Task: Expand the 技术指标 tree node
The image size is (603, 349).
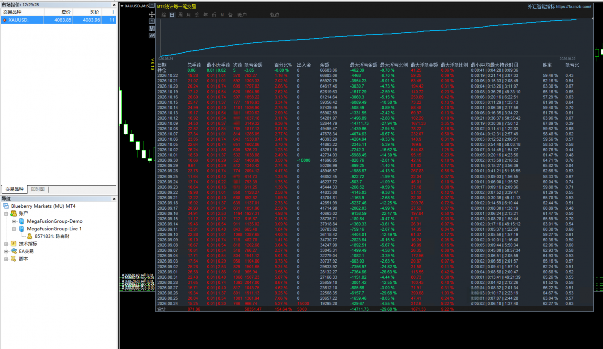Action: coord(6,244)
